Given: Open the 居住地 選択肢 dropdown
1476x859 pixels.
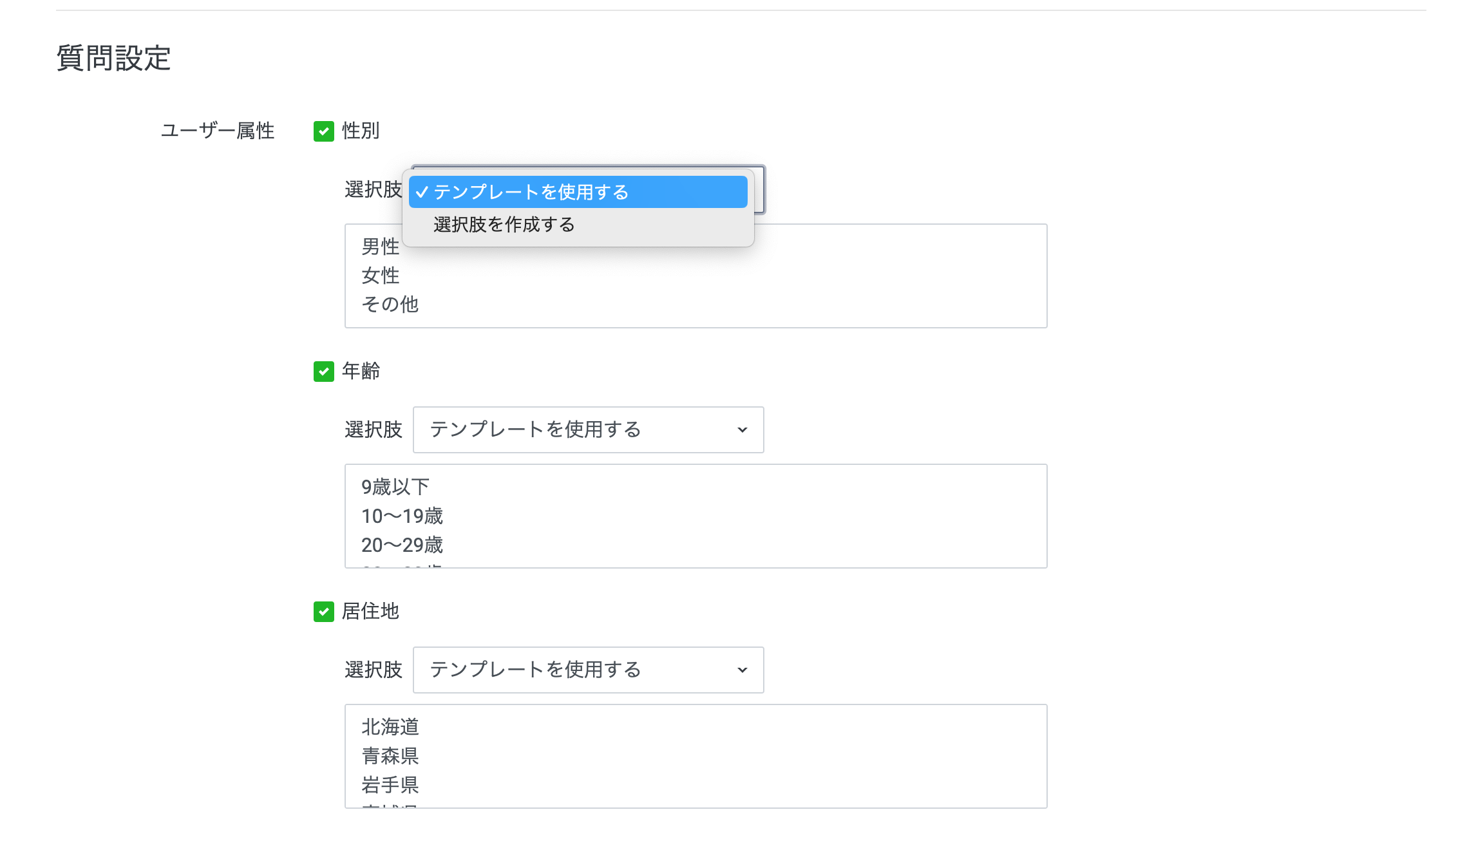Looking at the screenshot, I should point(587,670).
